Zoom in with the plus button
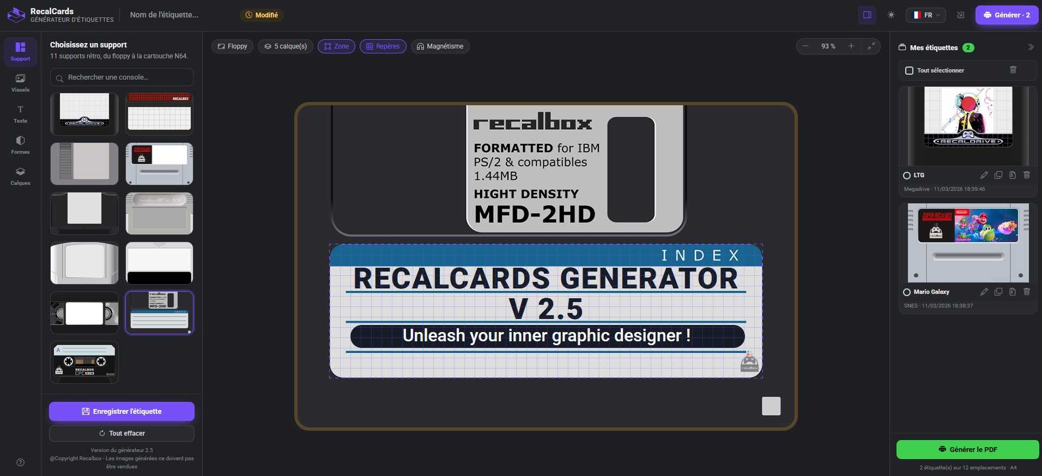This screenshot has width=1042, height=476. point(851,46)
